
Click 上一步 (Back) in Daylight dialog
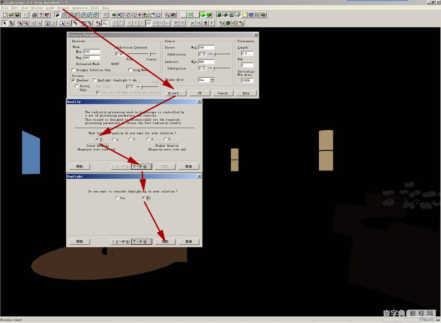[121, 241]
